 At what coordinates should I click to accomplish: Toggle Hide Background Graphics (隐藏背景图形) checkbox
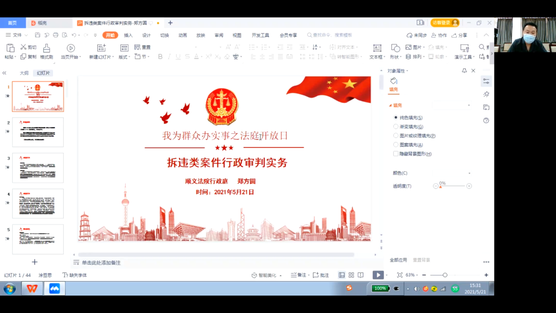[396, 153]
